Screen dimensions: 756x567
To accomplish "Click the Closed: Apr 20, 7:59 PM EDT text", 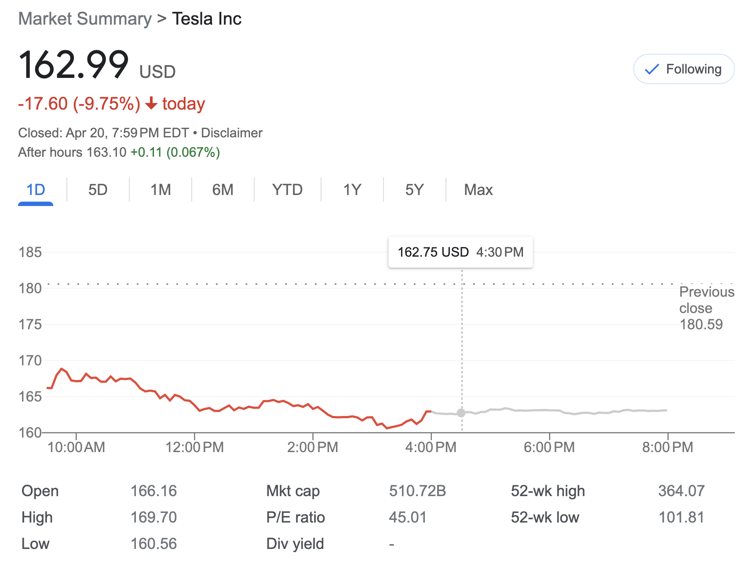I will (103, 133).
